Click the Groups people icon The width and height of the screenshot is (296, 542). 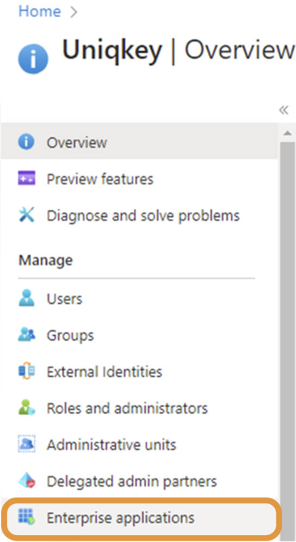click(26, 335)
